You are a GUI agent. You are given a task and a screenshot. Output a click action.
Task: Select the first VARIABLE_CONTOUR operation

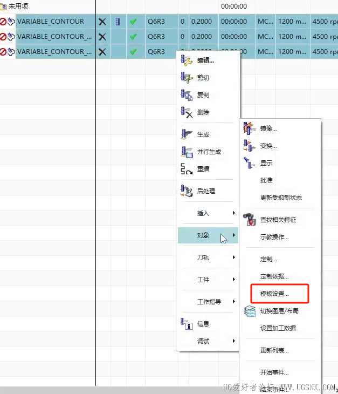[51, 22]
